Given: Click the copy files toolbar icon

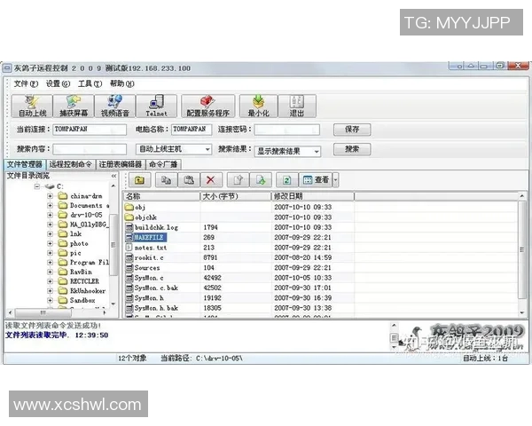Looking at the screenshot, I should (166, 179).
